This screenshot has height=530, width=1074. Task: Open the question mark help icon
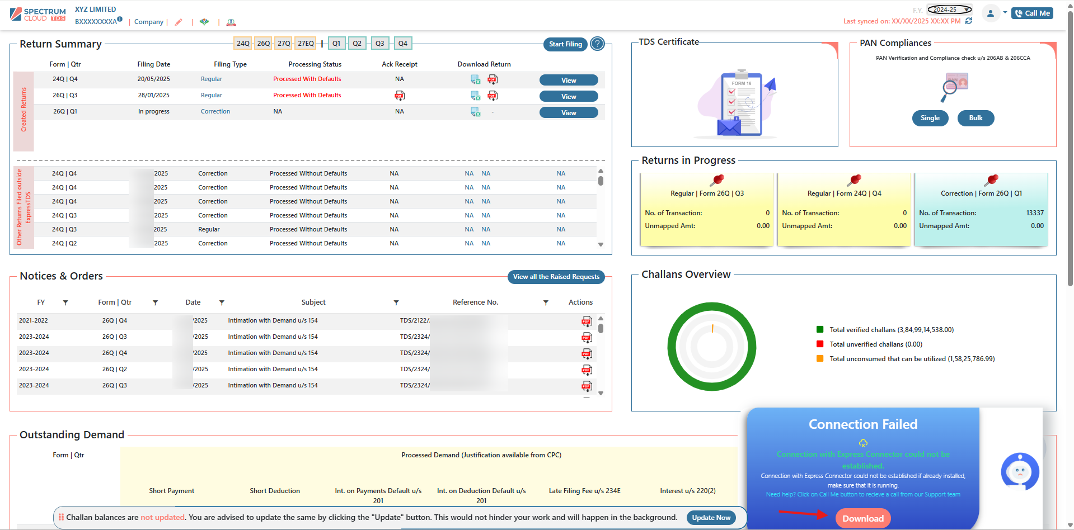click(597, 44)
